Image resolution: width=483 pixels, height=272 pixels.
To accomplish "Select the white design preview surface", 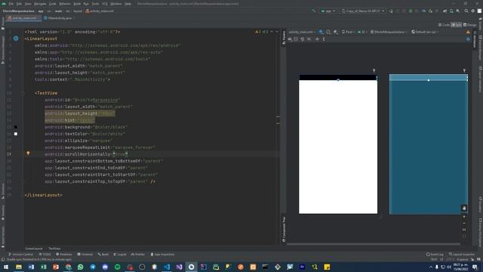I will [338, 144].
